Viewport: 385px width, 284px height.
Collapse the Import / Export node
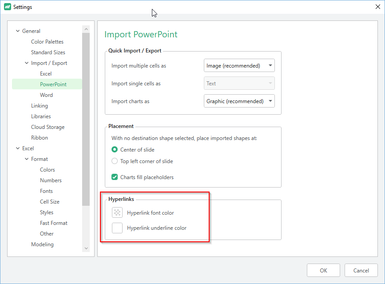(27, 63)
